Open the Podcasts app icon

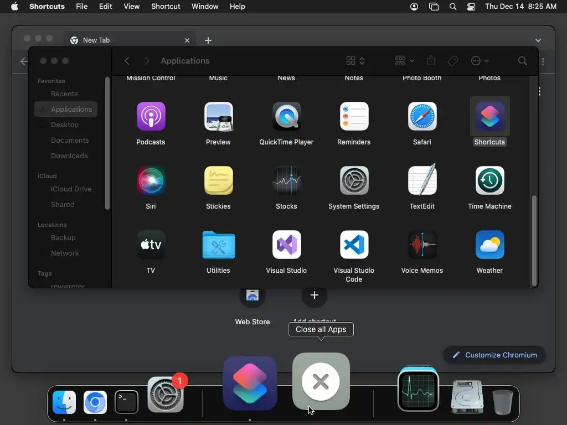pyautogui.click(x=151, y=116)
